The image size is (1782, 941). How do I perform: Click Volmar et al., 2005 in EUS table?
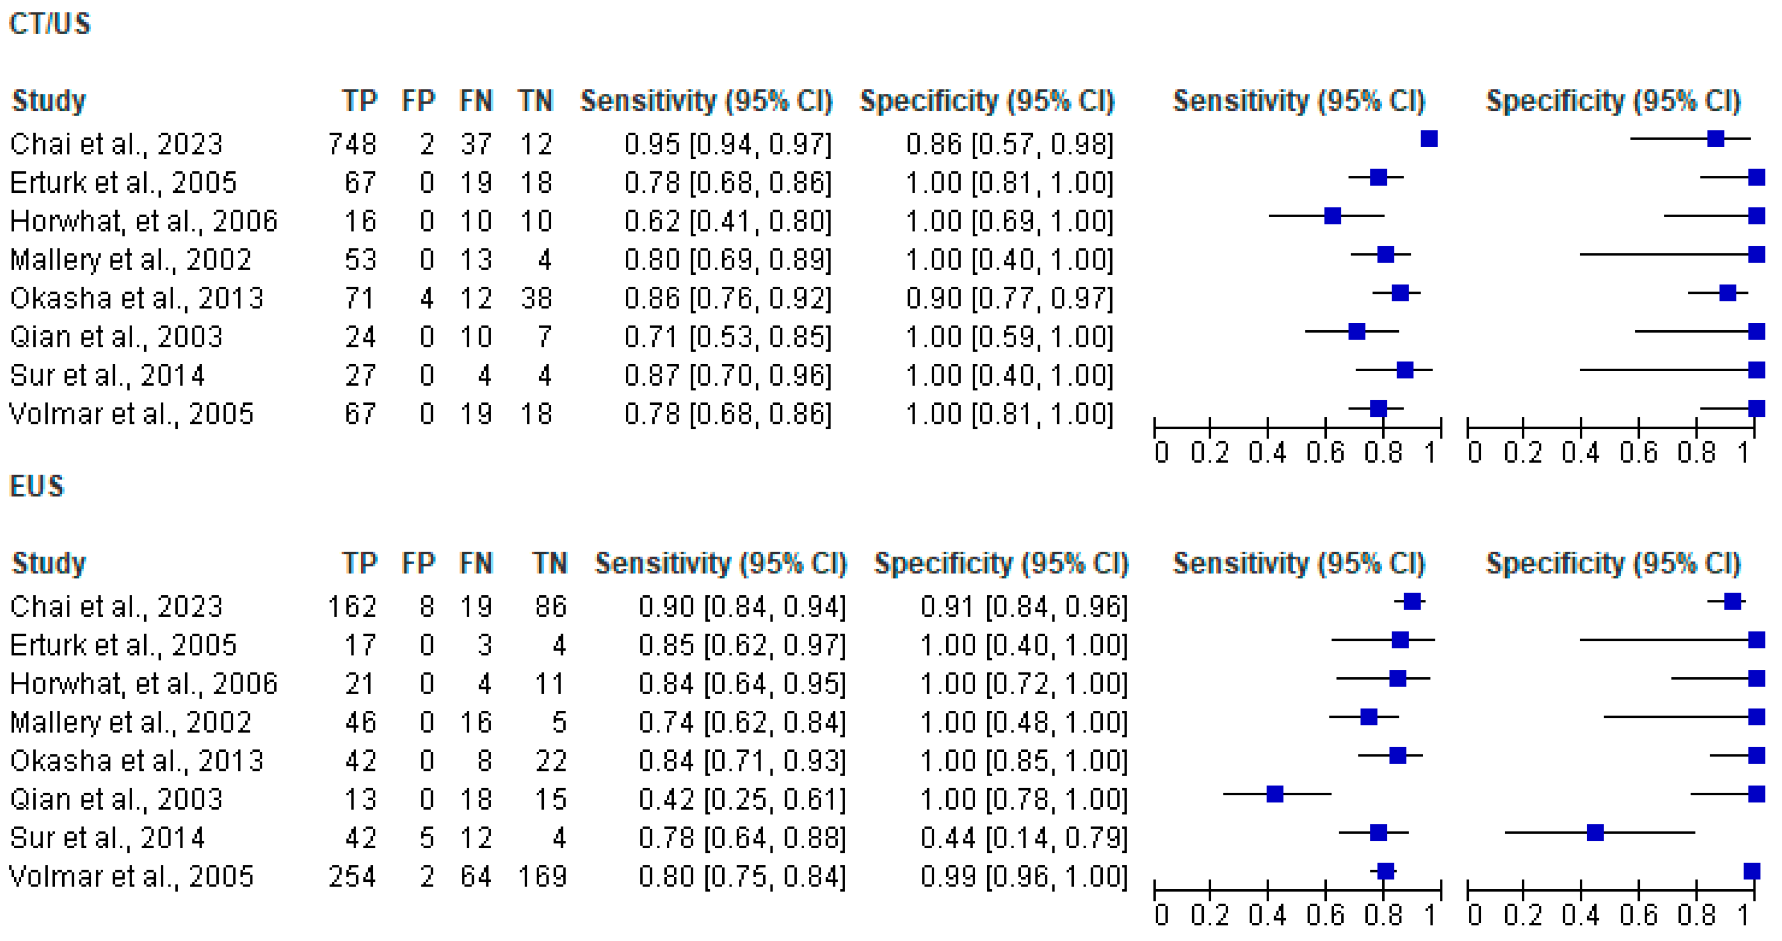(x=132, y=877)
